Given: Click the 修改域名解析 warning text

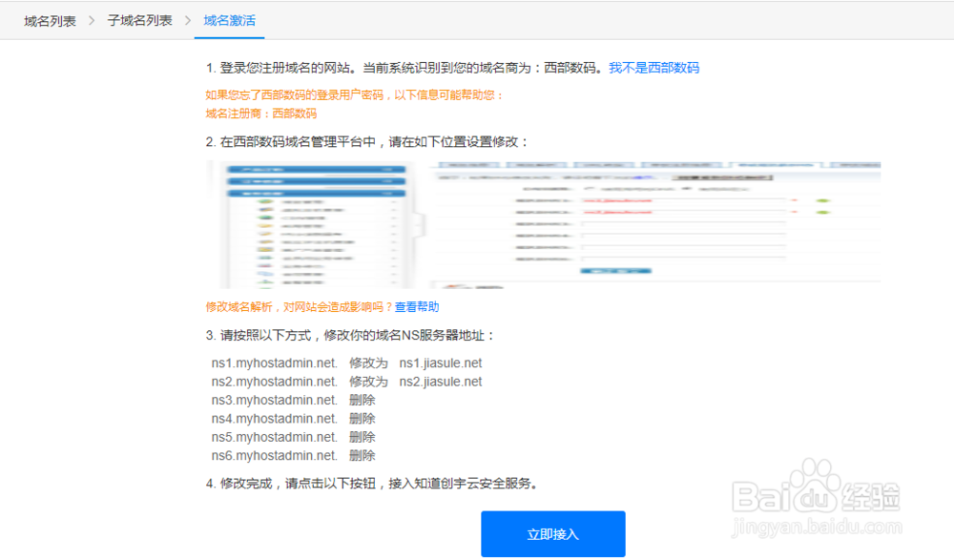Looking at the screenshot, I should pos(300,307).
